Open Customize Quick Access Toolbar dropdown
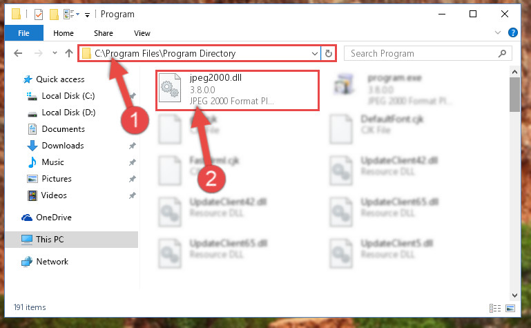 point(88,15)
